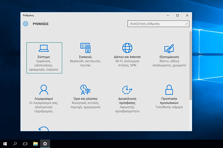Click the Σύστημα label
223x148 pixels.
tap(44, 57)
